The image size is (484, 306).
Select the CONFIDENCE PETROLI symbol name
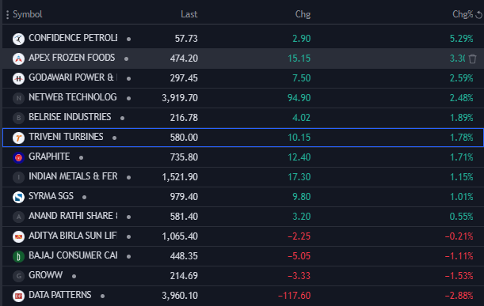(73, 38)
